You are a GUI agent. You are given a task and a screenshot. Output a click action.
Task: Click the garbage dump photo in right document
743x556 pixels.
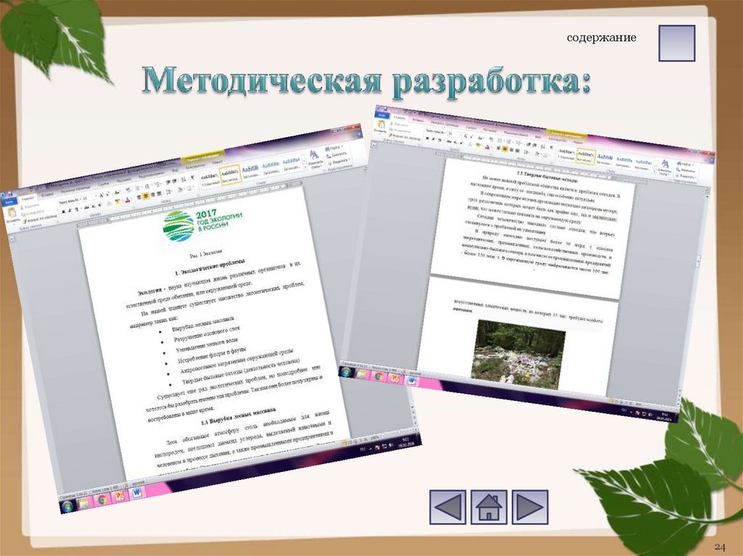(518, 354)
